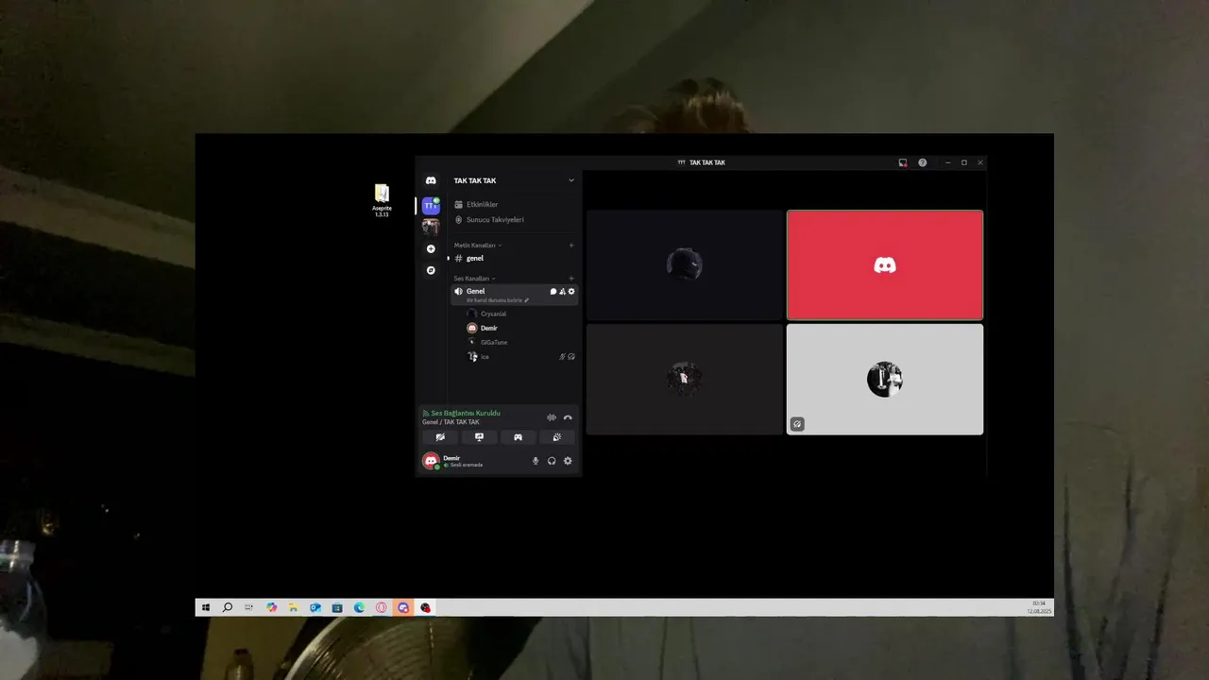Screen dimensions: 1209x680
Task: Open Microsoft Edge from taskbar
Action: 359,607
